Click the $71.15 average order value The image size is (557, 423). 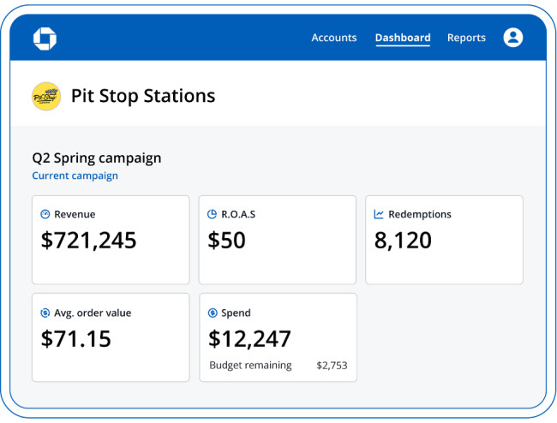coord(76,338)
